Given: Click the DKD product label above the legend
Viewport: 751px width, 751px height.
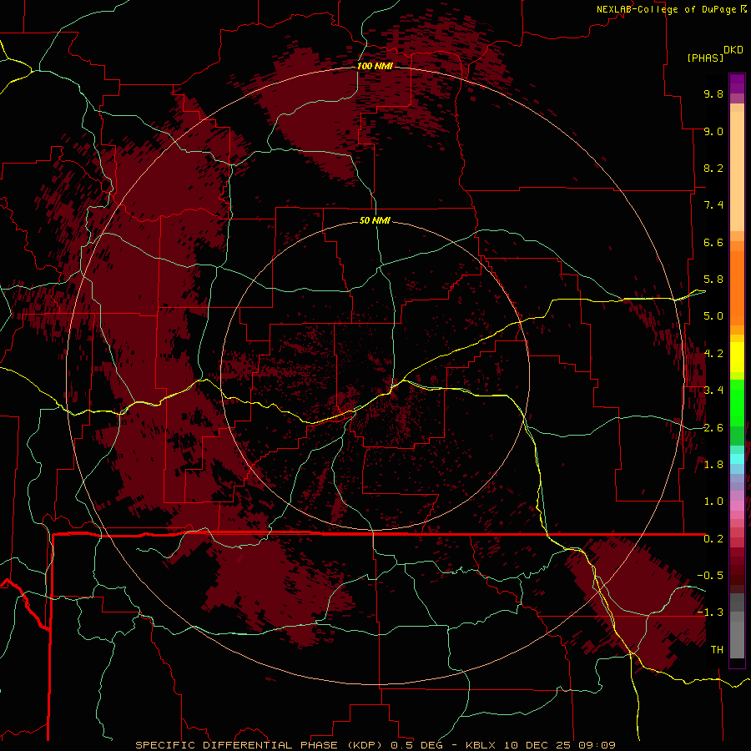Looking at the screenshot, I should coord(733,50).
